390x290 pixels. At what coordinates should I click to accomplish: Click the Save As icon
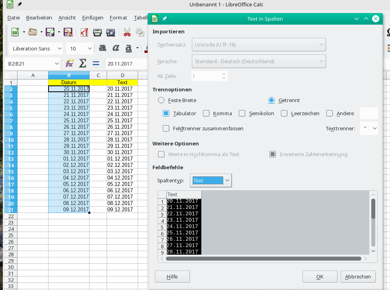(68, 32)
